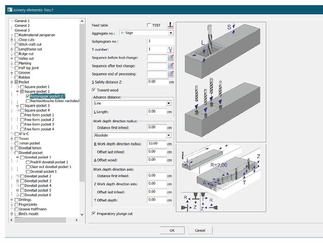This screenshot has width=323, height=243.
Task: Check the Drillings checkbox
Action: (17, 200)
